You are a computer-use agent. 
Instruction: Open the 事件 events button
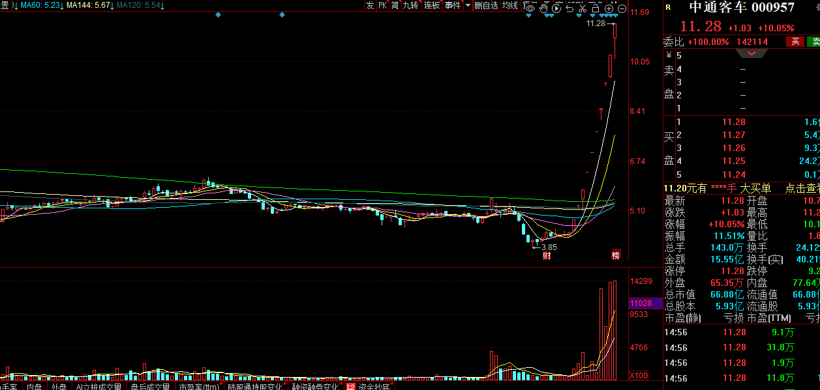coord(453,5)
